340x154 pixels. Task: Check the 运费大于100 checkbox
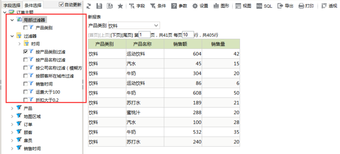point(25,92)
